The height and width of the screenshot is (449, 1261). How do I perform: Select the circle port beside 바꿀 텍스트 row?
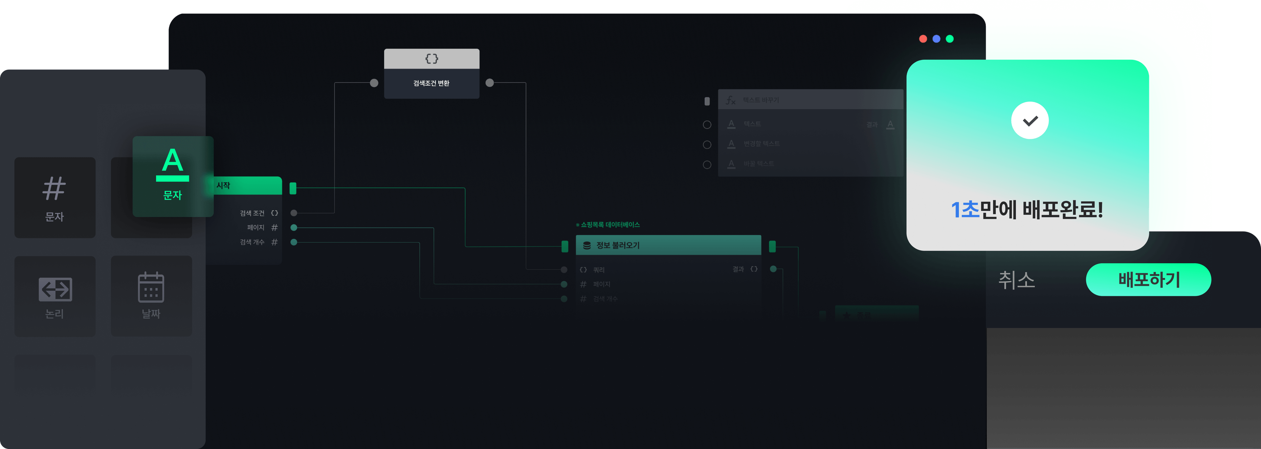tap(707, 165)
